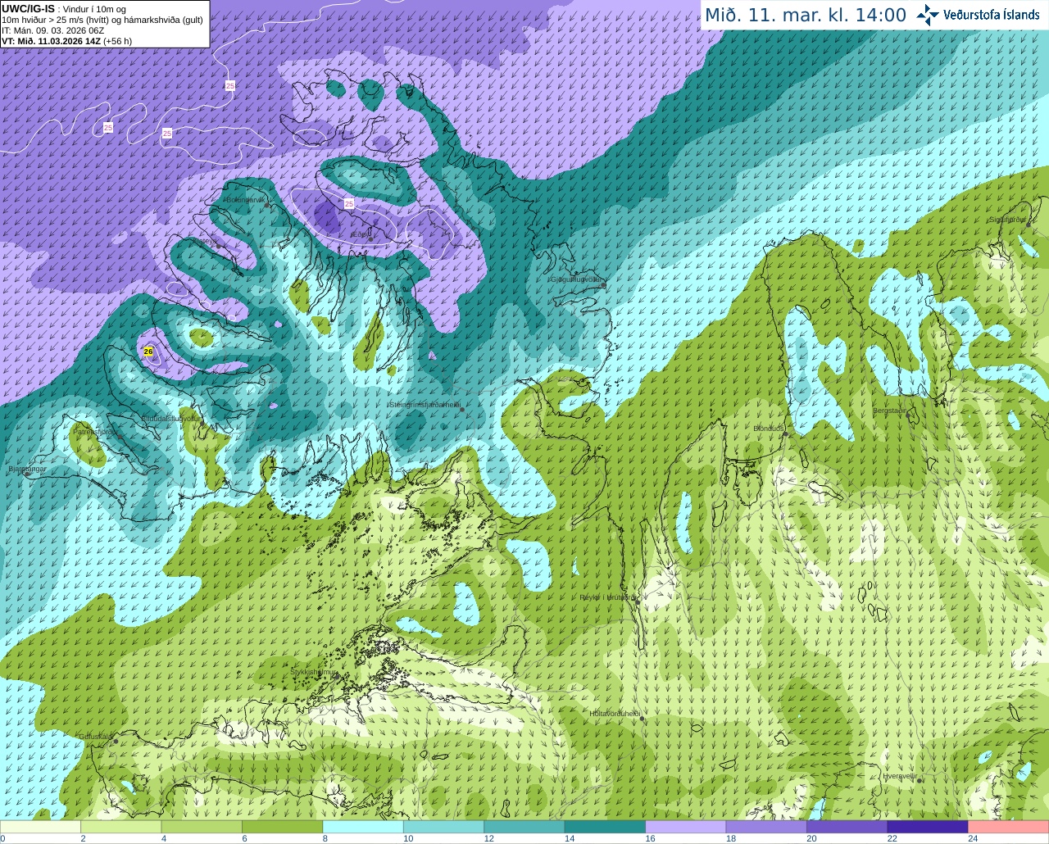This screenshot has width=1049, height=844.
Task: Click the 6–8 m/s olive green legend swatch
Action: pyautogui.click(x=283, y=827)
